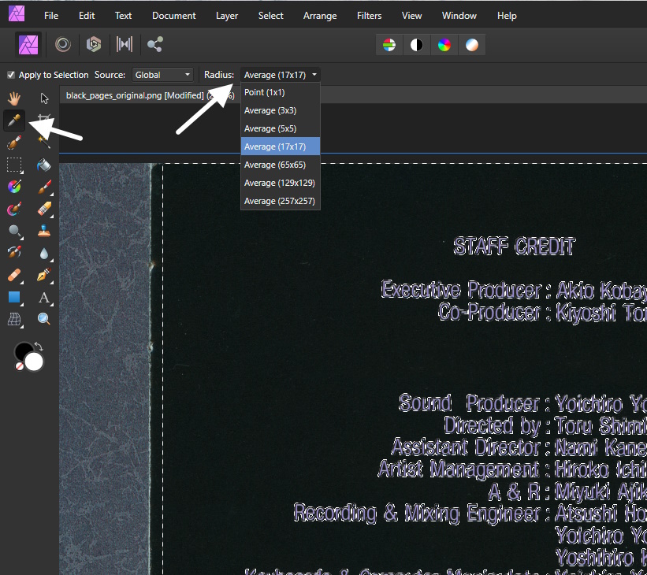This screenshot has height=575, width=647.
Task: Select Average (65x65) from radius list
Action: [x=280, y=165]
